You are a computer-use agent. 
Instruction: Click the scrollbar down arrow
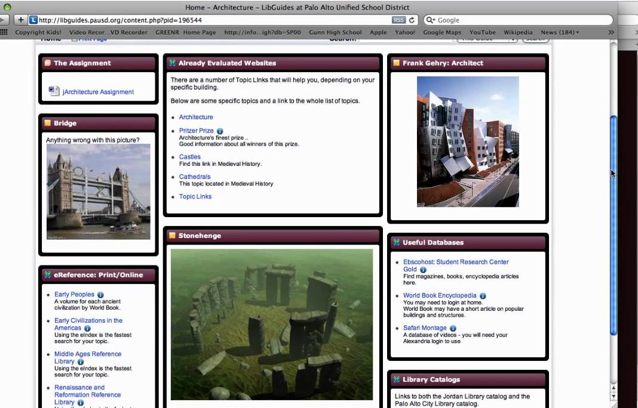613,396
